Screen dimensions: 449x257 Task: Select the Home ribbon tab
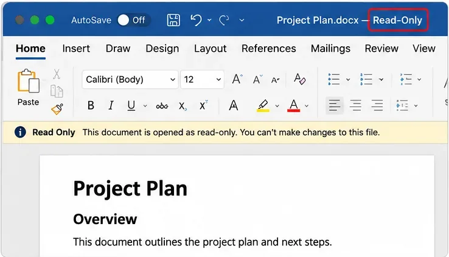point(30,49)
